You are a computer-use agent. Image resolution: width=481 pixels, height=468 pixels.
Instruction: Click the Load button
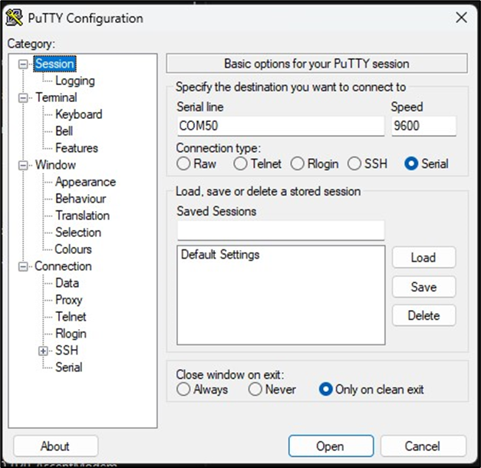[x=423, y=258]
